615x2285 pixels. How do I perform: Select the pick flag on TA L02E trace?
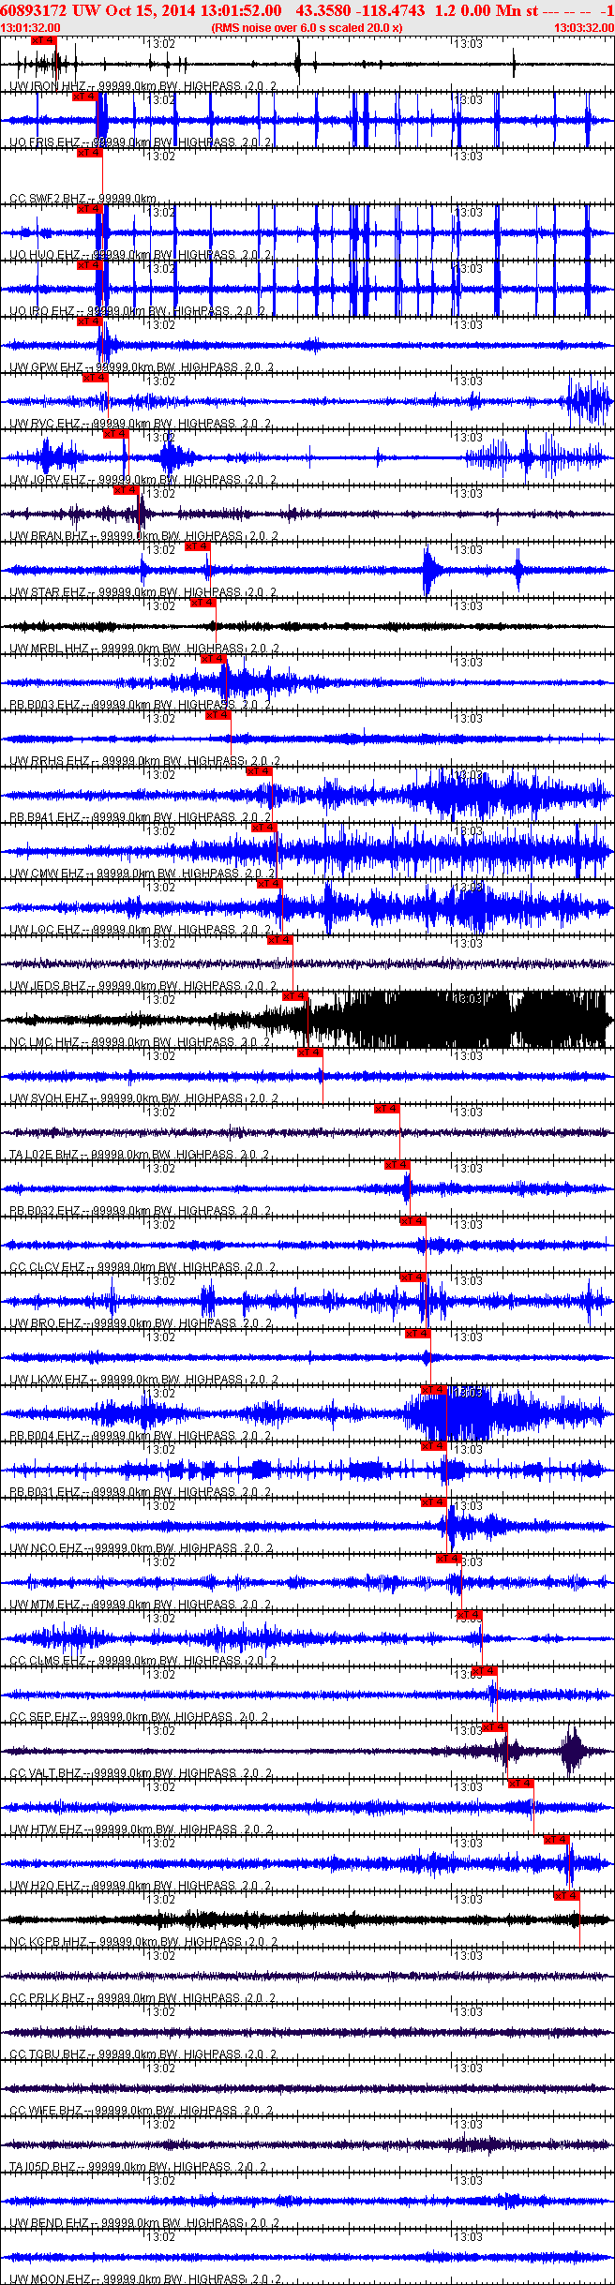[x=386, y=1109]
